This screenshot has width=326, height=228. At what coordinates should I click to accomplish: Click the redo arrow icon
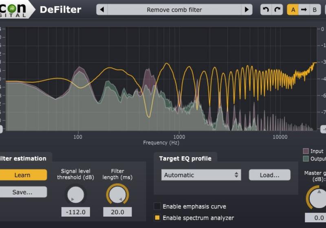[x=278, y=10]
